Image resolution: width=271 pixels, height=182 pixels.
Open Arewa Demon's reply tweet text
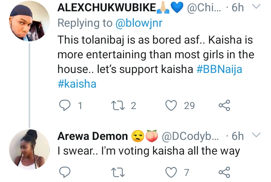point(149,151)
